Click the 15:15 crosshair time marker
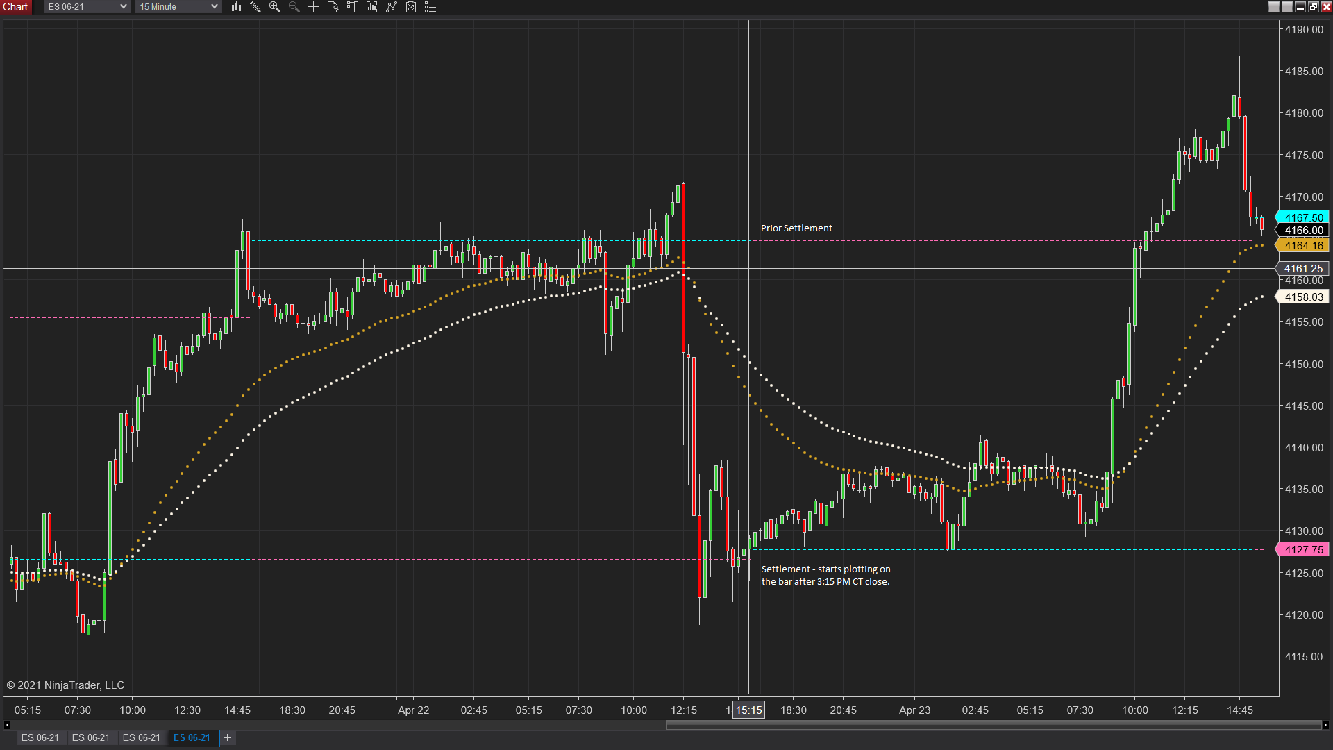Viewport: 1333px width, 750px height. click(748, 710)
